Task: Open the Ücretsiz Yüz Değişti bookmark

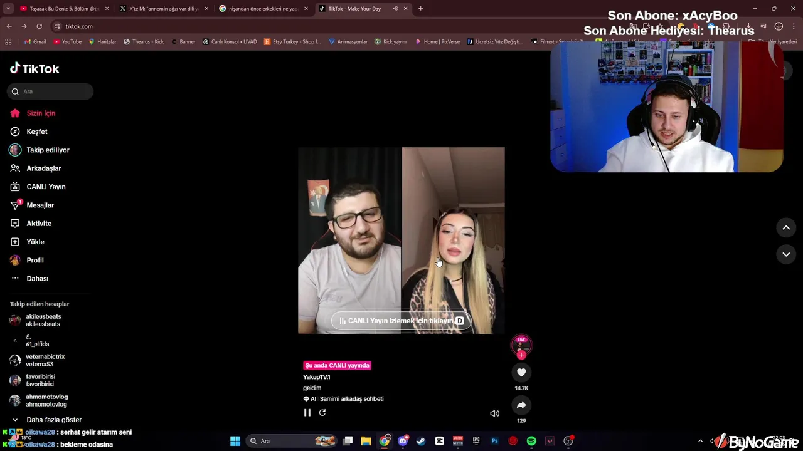Action: point(495,42)
